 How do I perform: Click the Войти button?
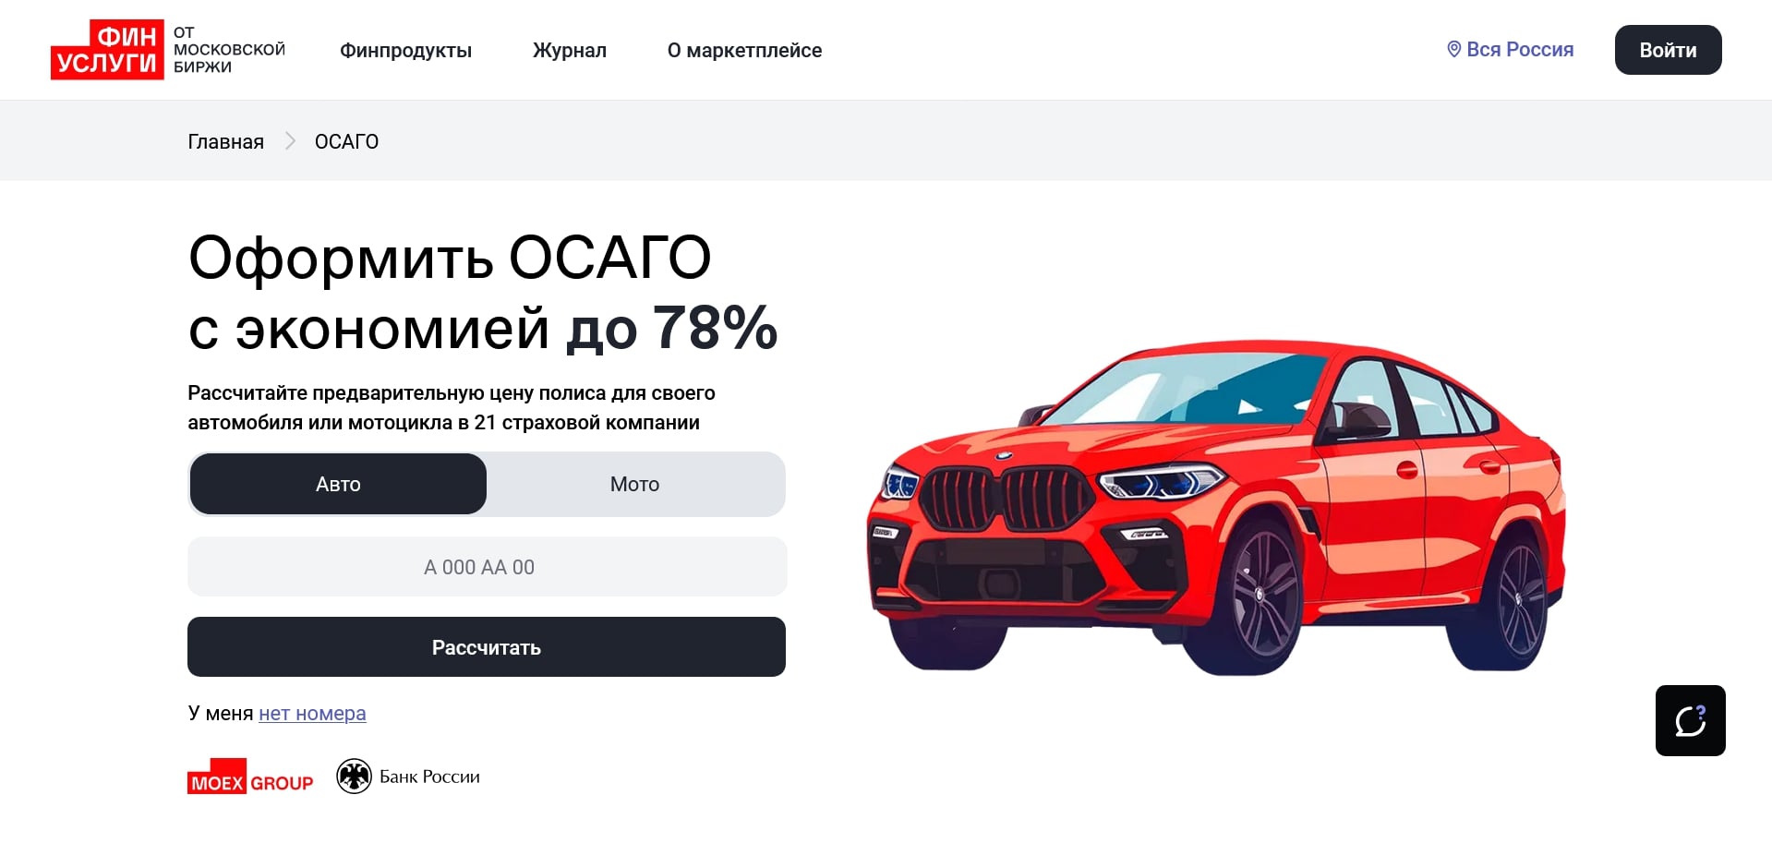(x=1668, y=50)
